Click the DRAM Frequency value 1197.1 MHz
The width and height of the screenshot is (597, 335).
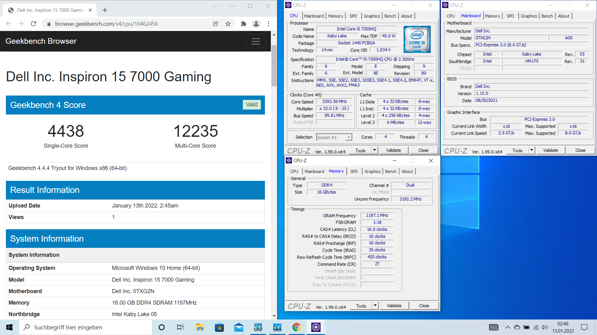coord(377,215)
